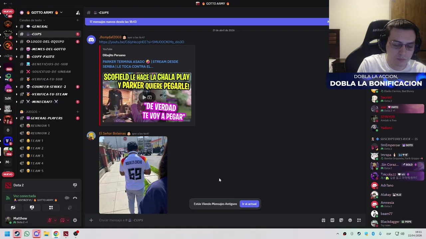Open the MEMES-DEL-GOTTO channel

tap(49, 49)
